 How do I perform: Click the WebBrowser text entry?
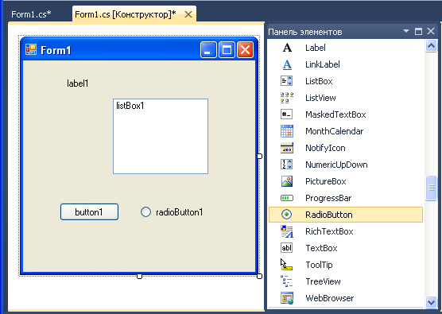click(x=330, y=298)
